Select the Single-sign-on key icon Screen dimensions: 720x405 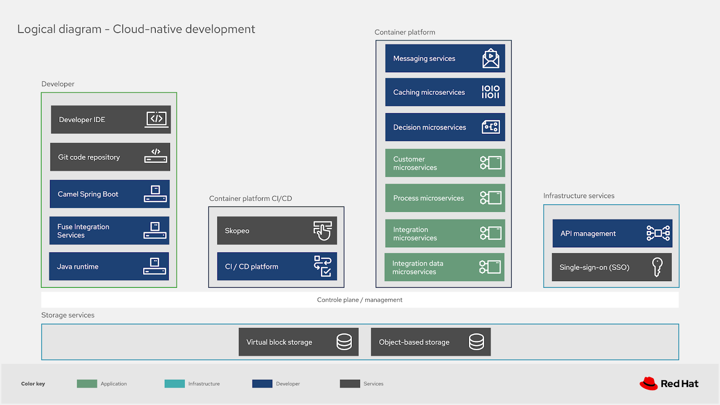tap(658, 267)
